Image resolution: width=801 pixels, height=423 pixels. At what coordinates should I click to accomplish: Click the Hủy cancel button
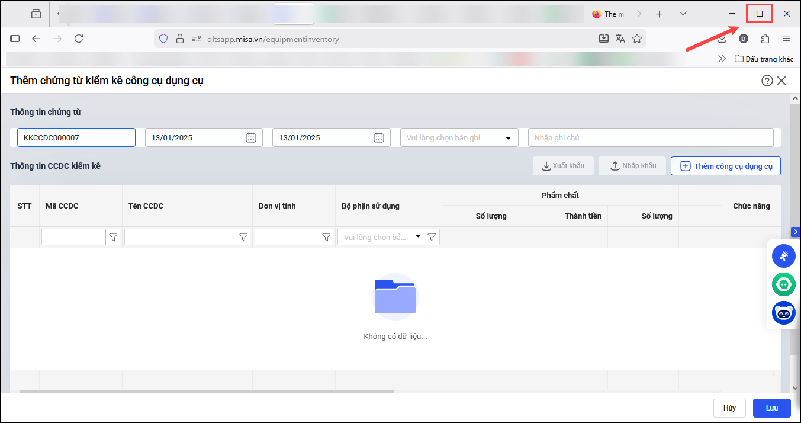pyautogui.click(x=729, y=408)
